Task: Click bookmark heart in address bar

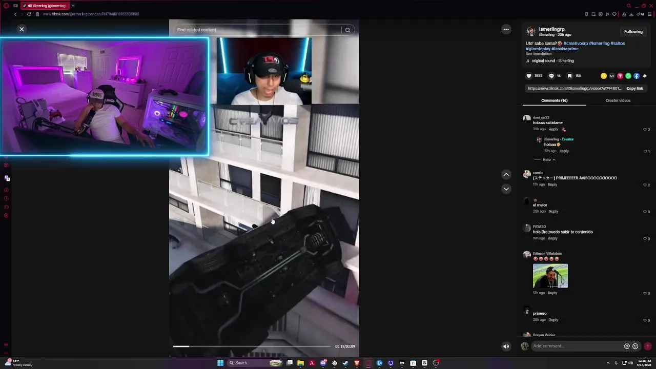Action: tap(614, 14)
